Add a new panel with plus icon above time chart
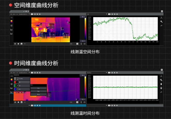 (x=162, y=70)
